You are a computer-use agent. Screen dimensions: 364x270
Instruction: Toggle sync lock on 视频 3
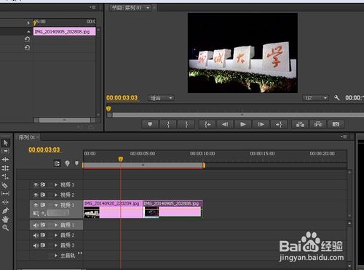click(43, 184)
